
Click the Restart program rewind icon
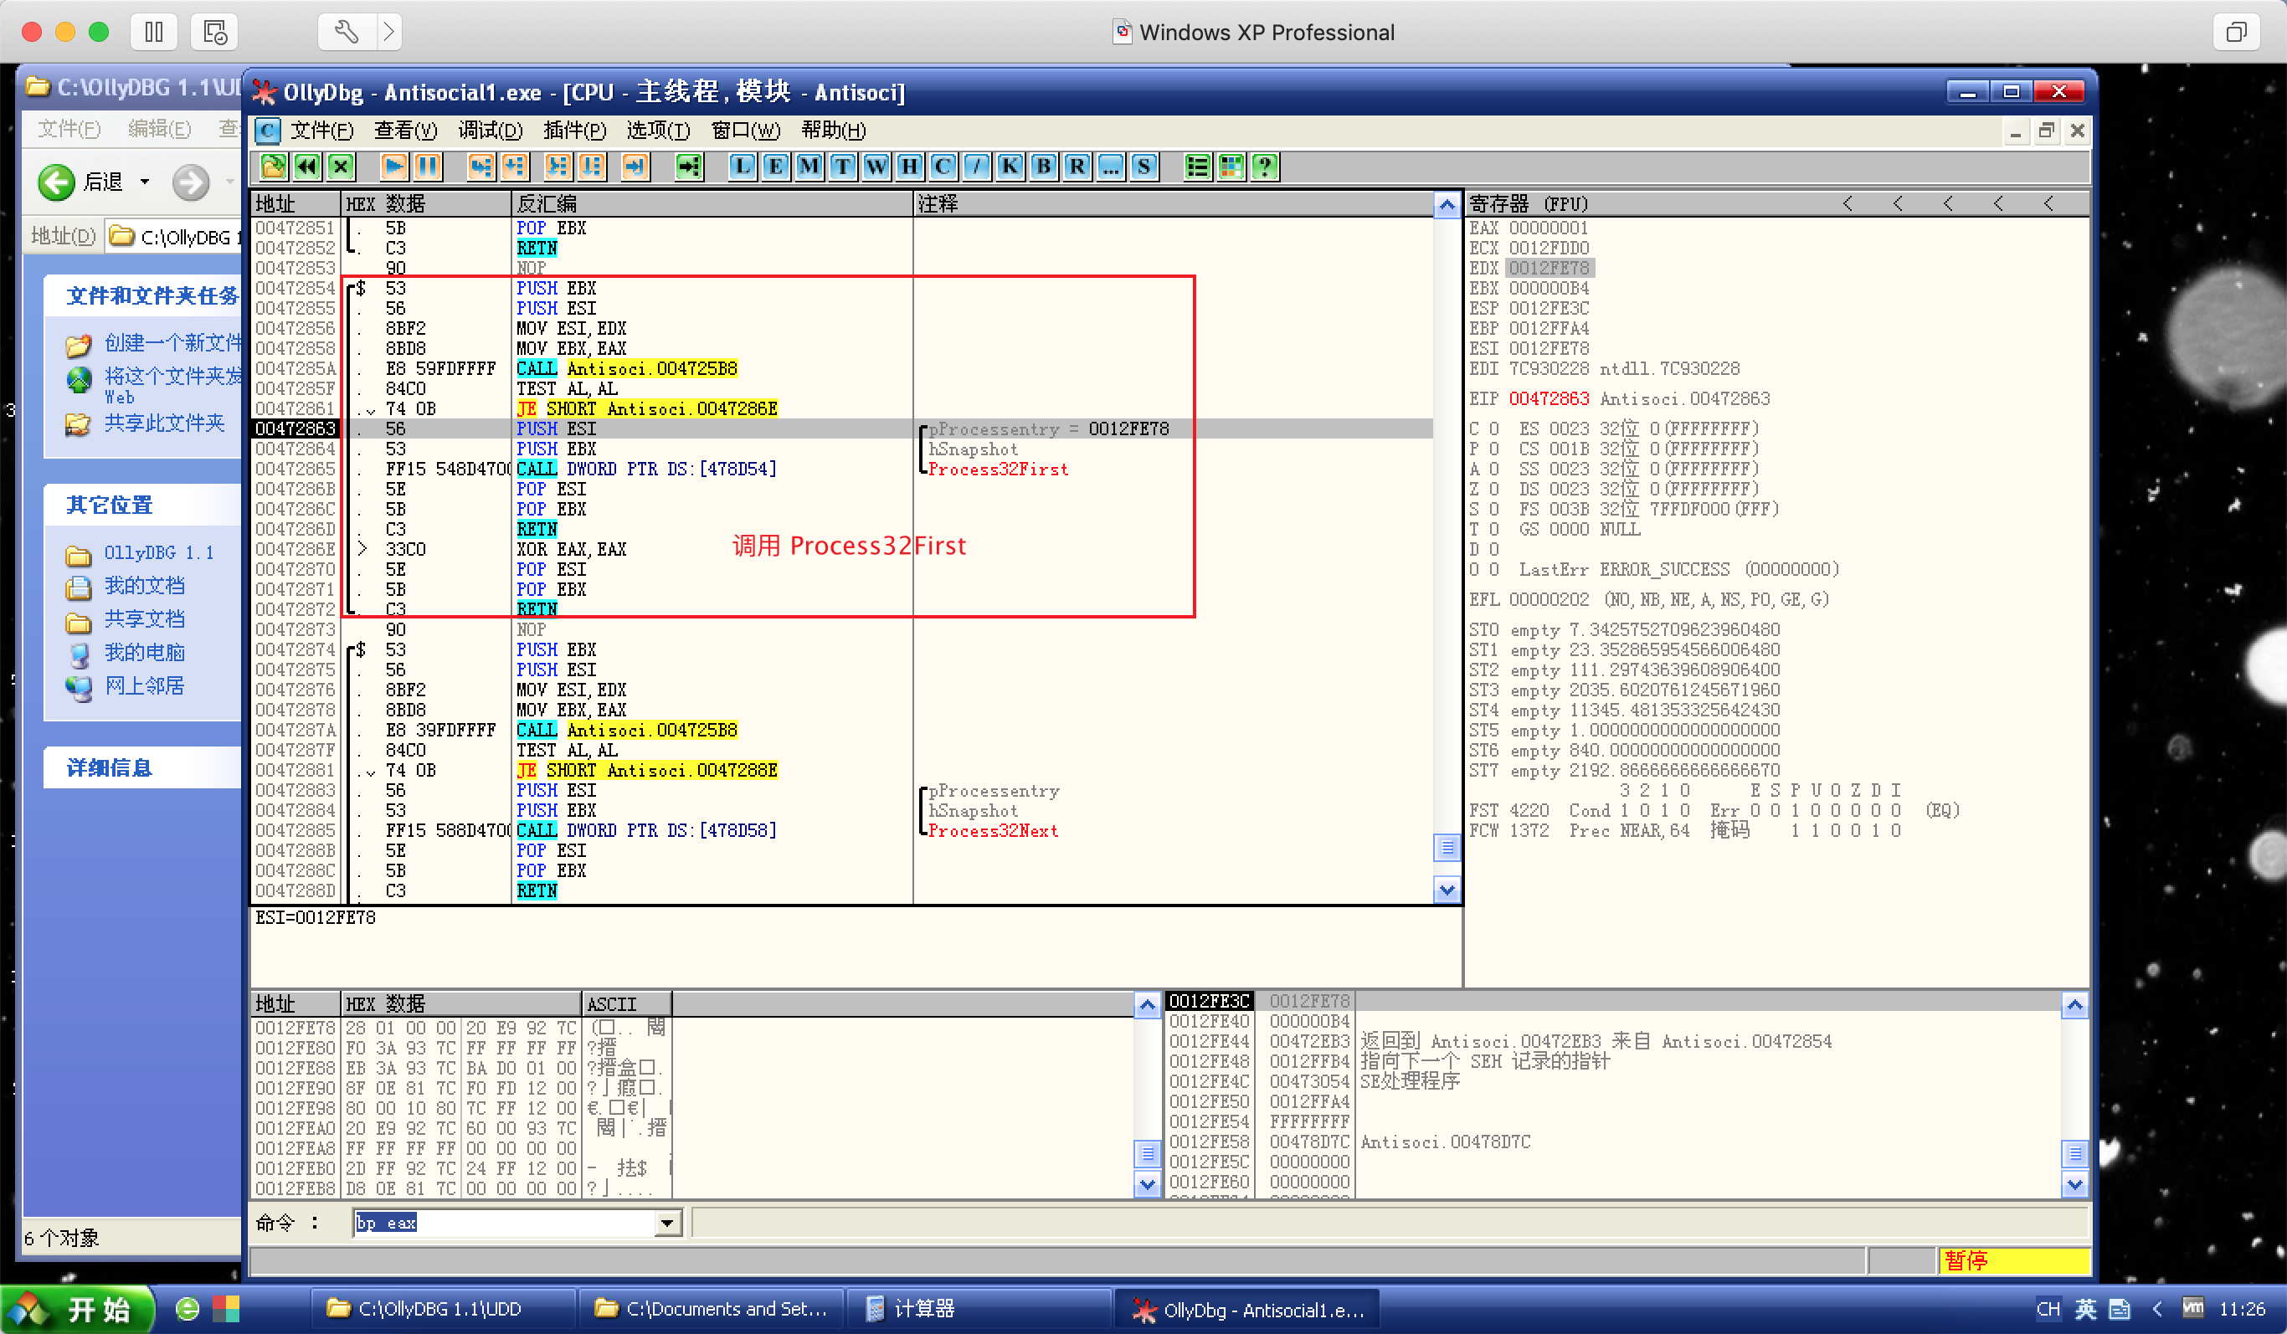tap(306, 166)
